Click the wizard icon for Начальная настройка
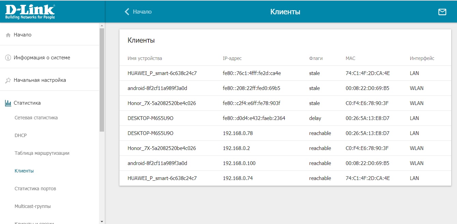Viewport: 457px width, 224px height. [x=8, y=80]
